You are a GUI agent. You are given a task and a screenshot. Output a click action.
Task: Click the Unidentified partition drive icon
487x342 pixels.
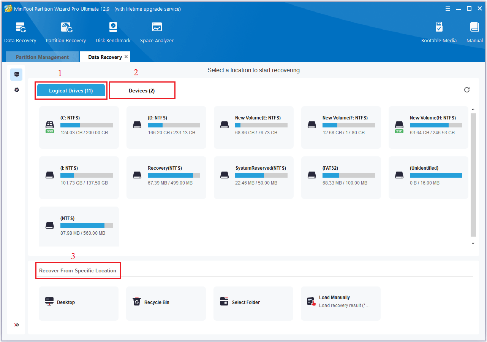(x=399, y=175)
